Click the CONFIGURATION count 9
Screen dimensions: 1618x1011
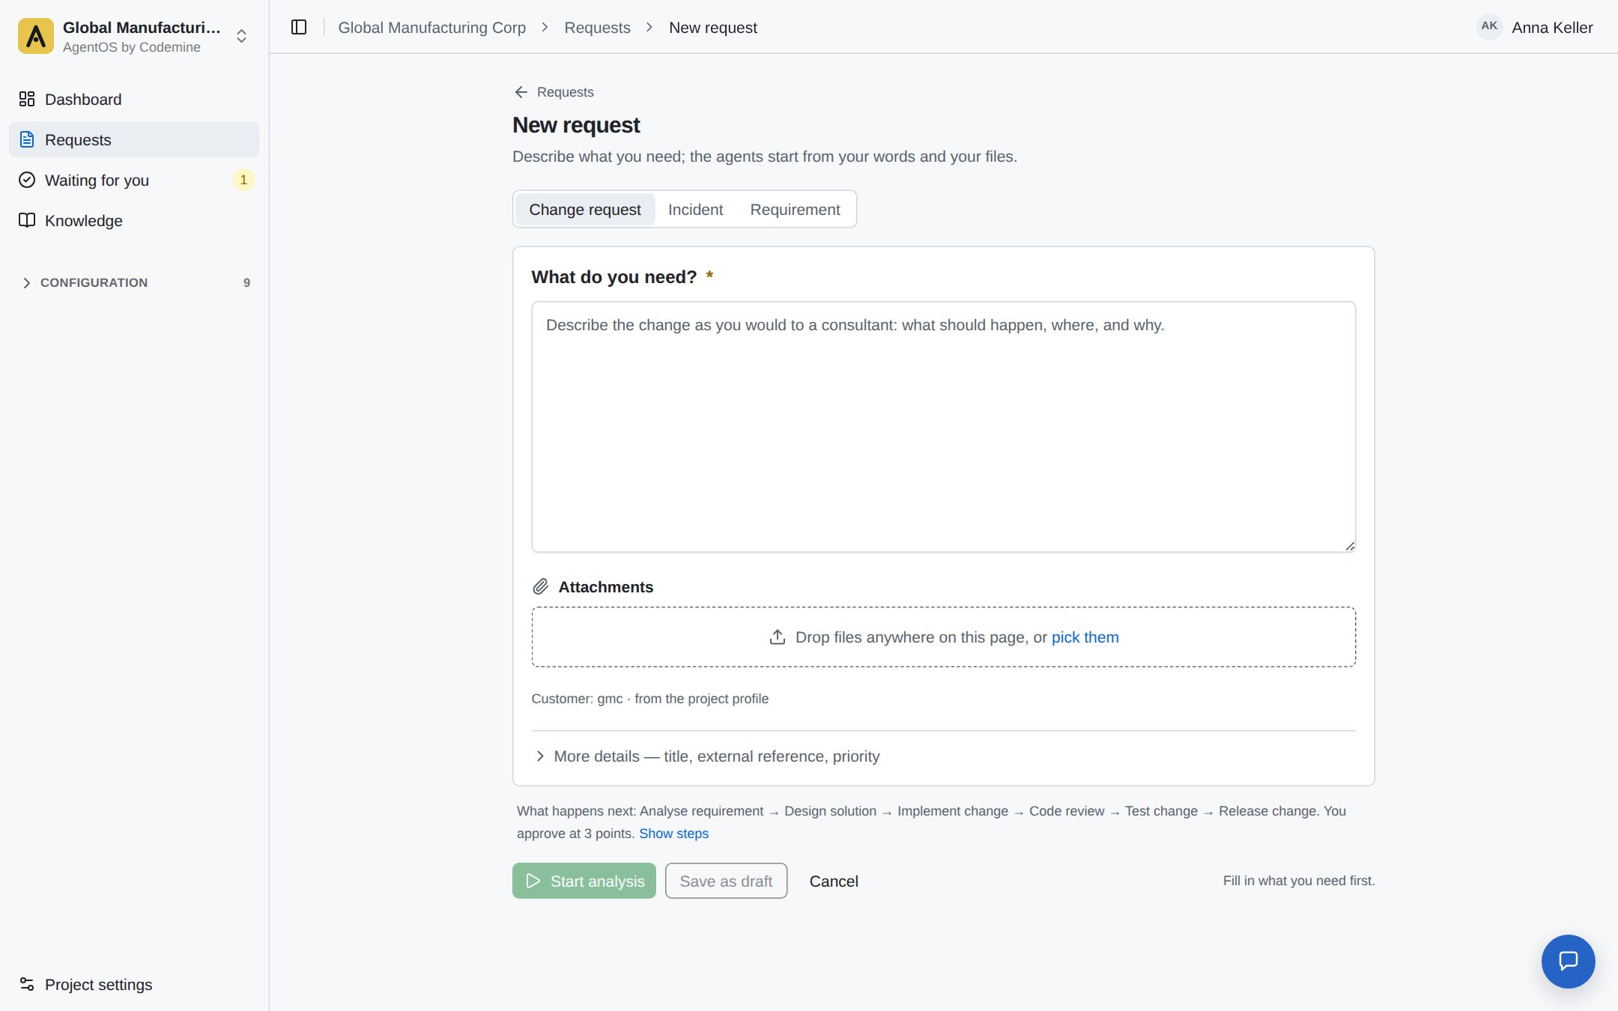pos(246,282)
